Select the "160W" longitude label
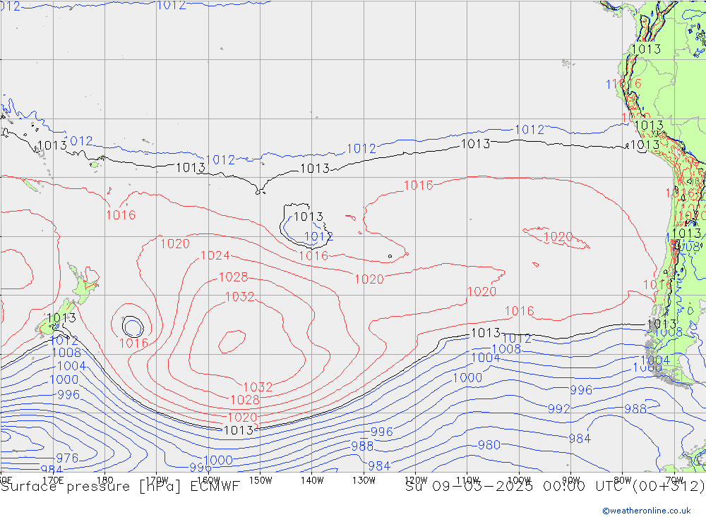Screen dimensions: 706x517 pos(208,480)
